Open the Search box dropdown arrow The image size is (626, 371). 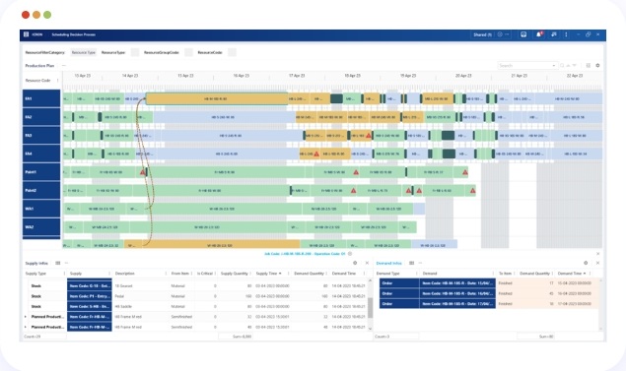point(554,65)
